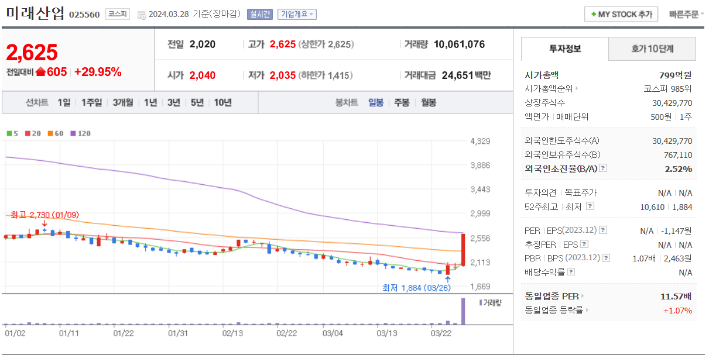The image size is (709, 355).
Task: Show the 월봉 candle chart
Action: (429, 102)
